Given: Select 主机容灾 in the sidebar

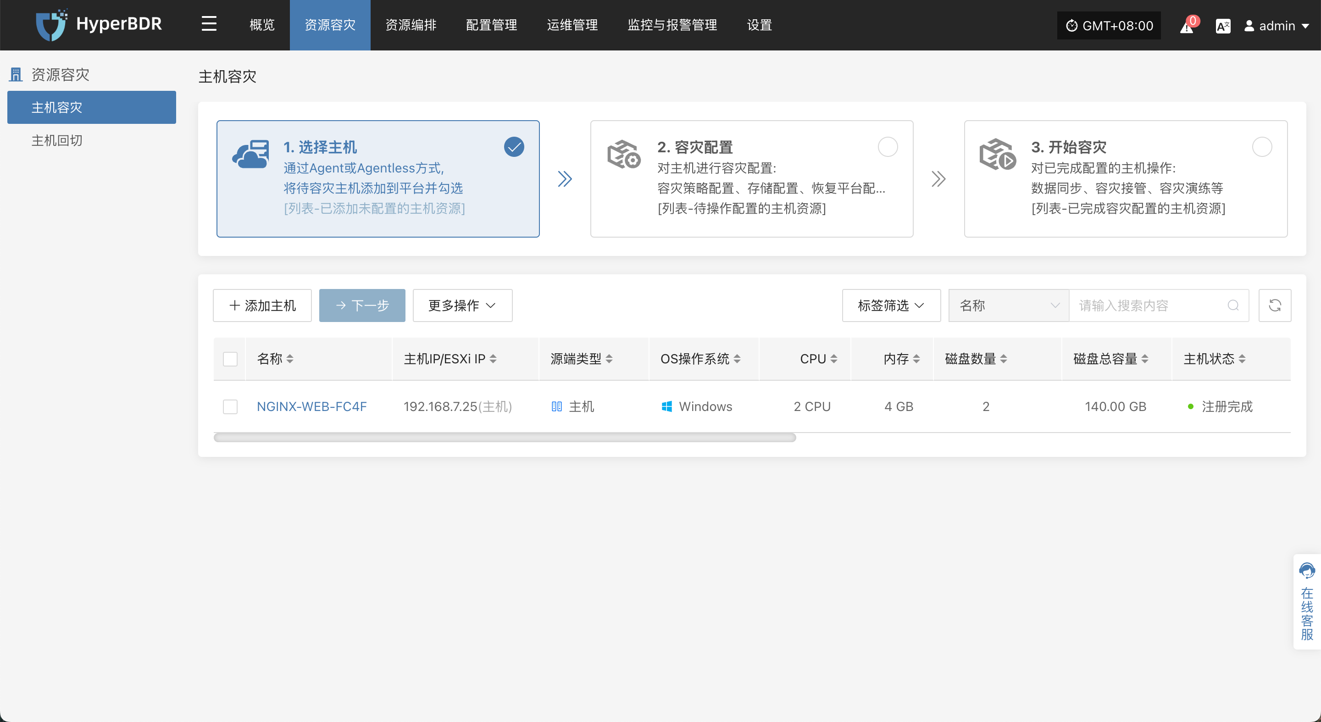Looking at the screenshot, I should (x=92, y=107).
